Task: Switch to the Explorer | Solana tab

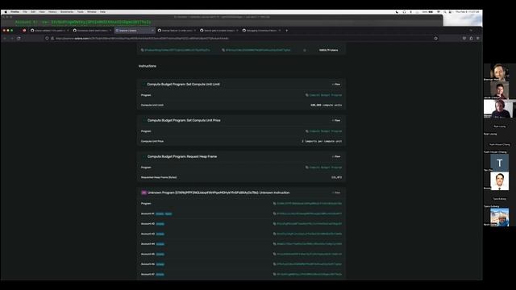Action: 135,31
